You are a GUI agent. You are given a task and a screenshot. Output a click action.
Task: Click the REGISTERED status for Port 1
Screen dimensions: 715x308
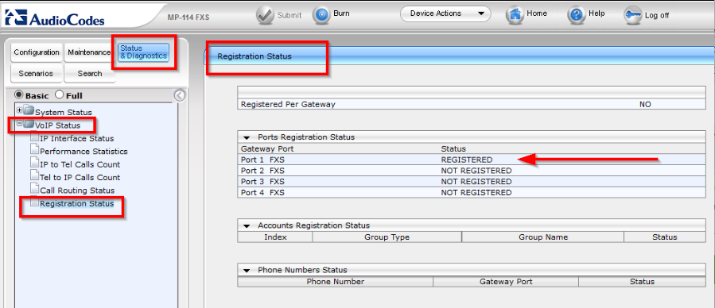click(x=467, y=160)
